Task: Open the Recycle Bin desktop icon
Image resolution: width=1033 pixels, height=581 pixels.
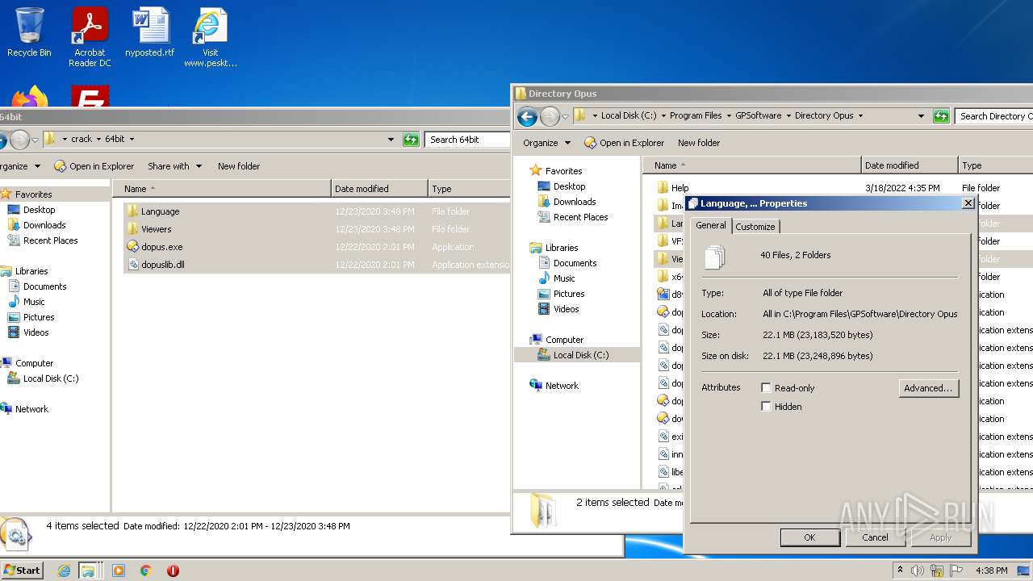Action: click(29, 32)
